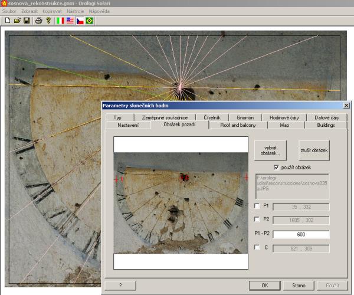Open the Zobrazit menu
Viewport: 354px width, 295px height.
point(29,11)
